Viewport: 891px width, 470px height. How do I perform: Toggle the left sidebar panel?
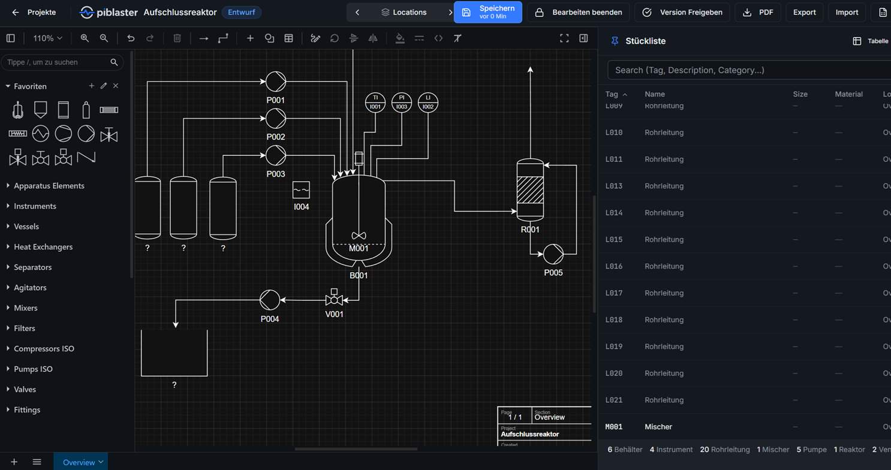click(11, 38)
